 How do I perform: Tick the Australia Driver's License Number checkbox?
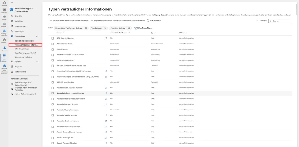(53, 93)
